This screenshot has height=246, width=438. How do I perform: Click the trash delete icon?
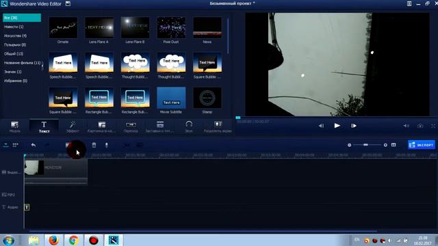[x=94, y=145]
